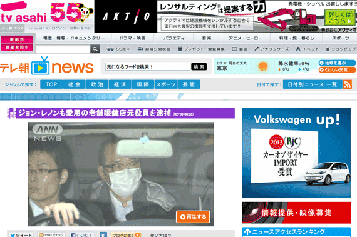Open the 音楽 menu

[x=207, y=38]
